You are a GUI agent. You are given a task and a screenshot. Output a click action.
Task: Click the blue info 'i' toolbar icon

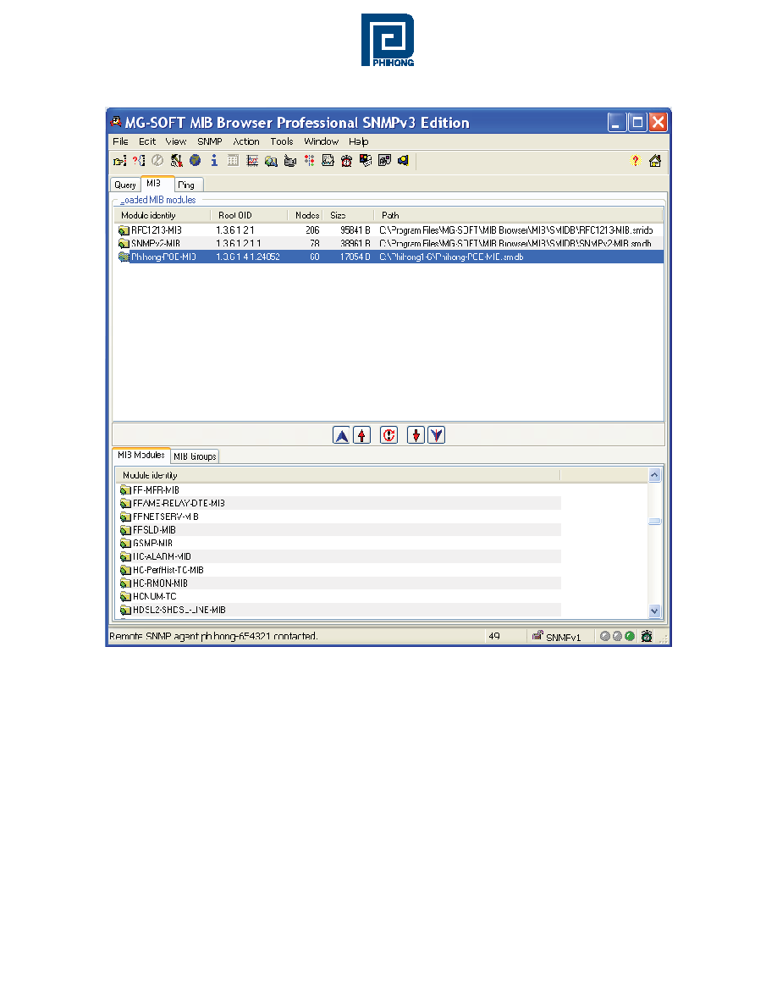tap(214, 160)
